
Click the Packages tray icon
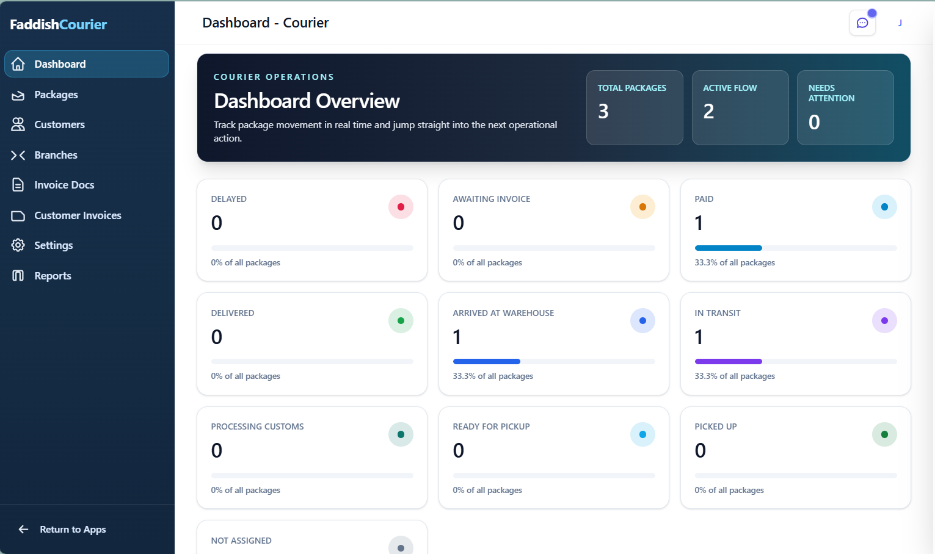[18, 95]
